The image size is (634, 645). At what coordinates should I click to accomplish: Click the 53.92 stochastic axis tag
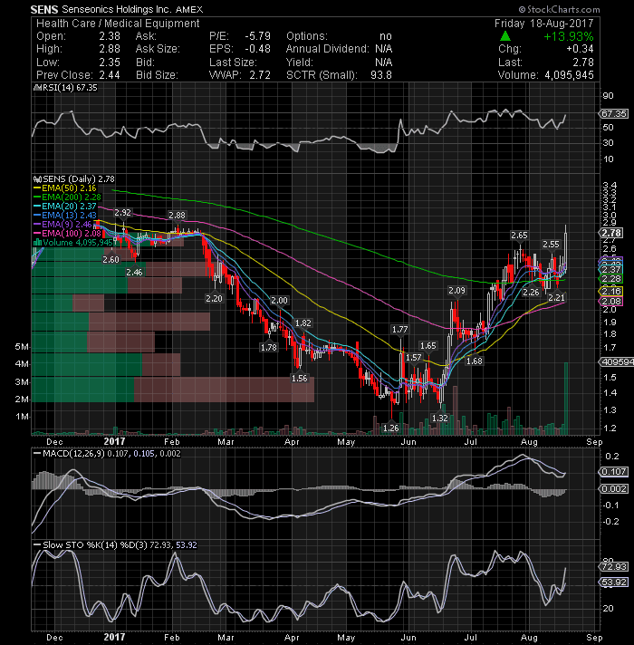[614, 582]
